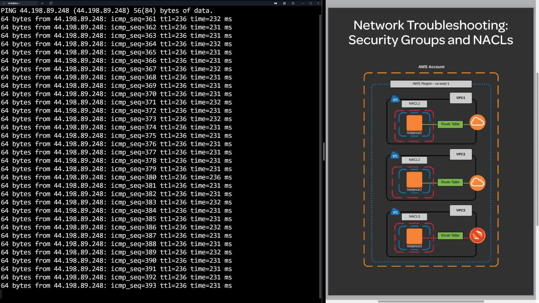Image resolution: width=539 pixels, height=303 pixels.
Task: Click the NACL1 label box
Action: click(414, 104)
